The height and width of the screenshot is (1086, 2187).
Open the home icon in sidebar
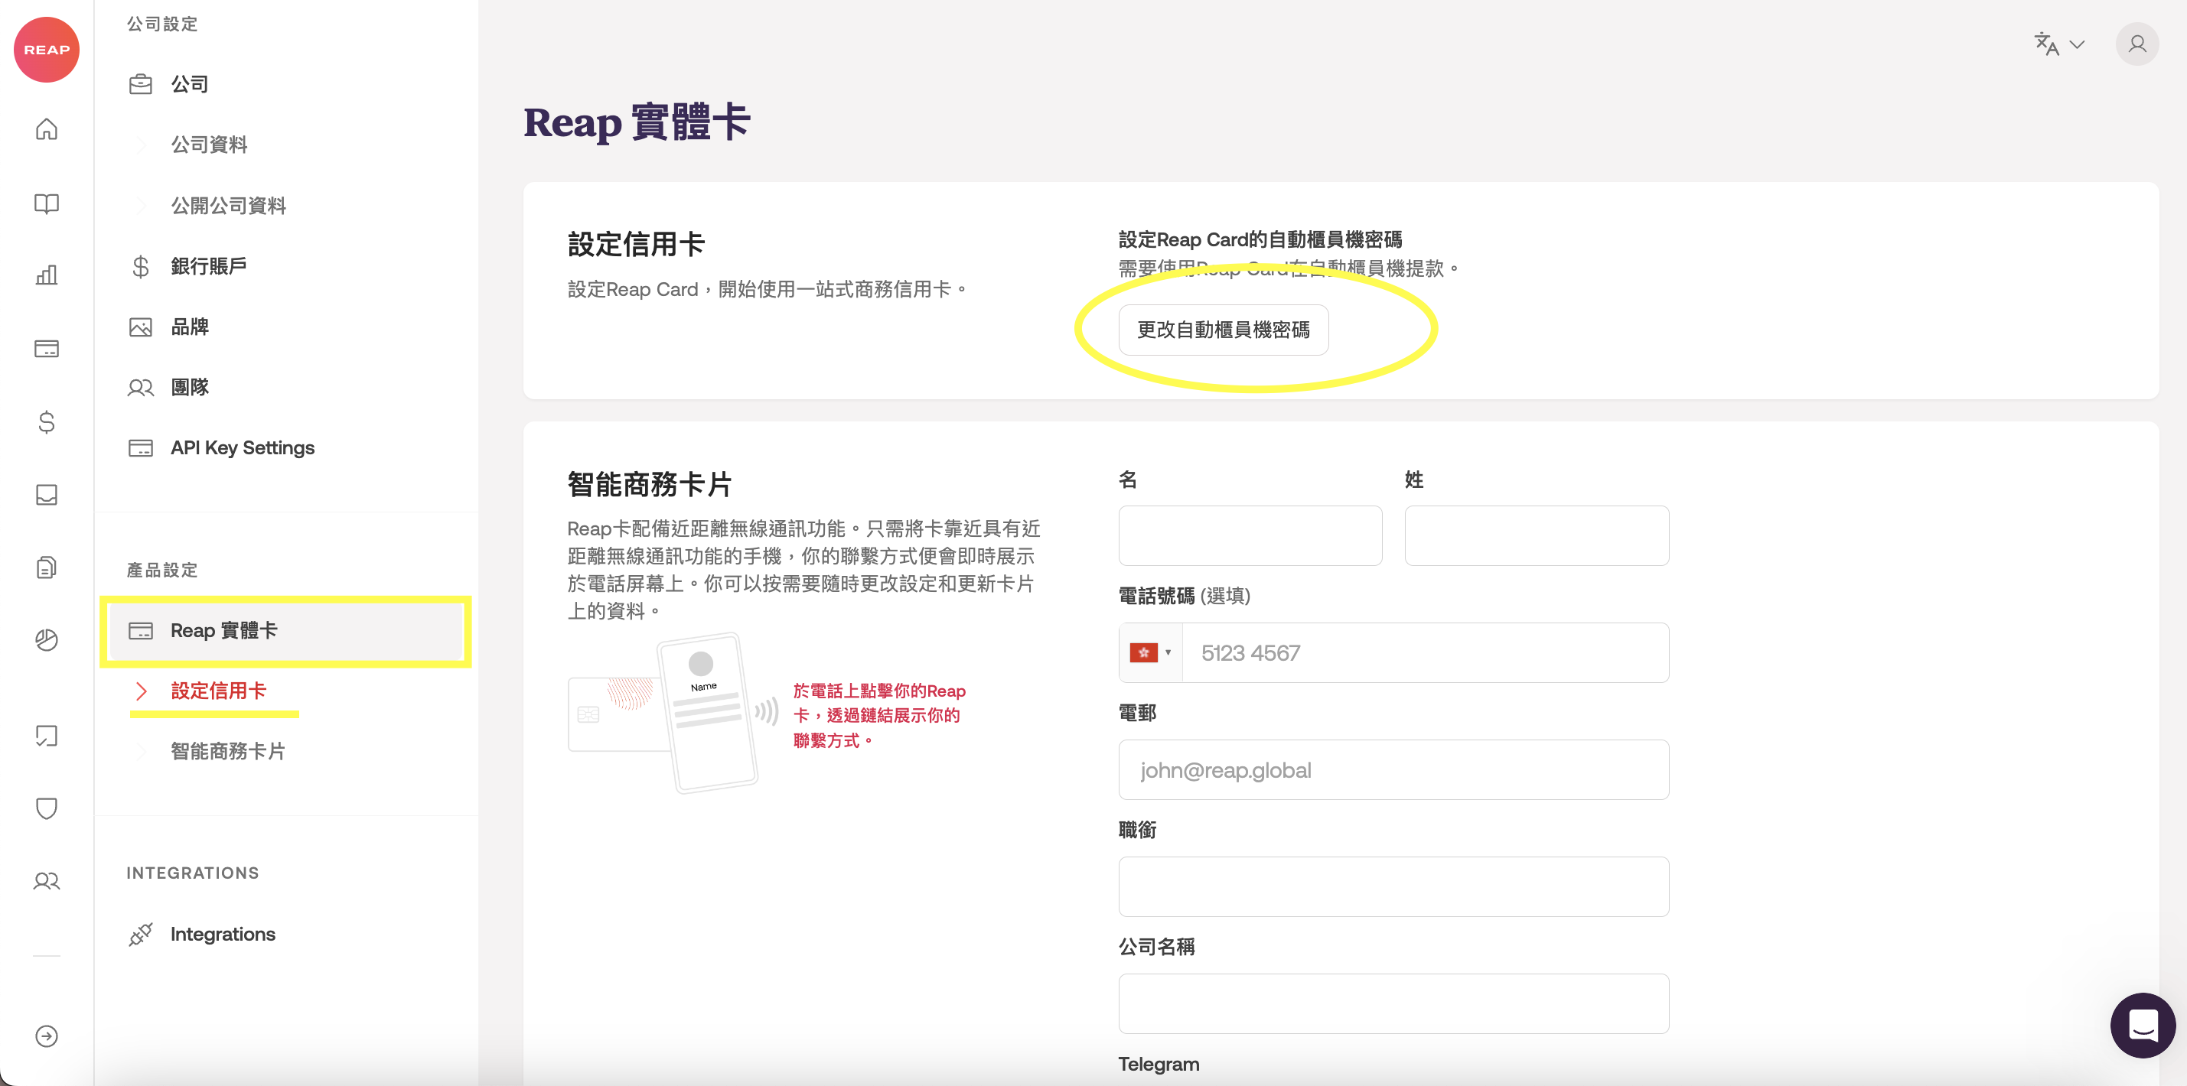[x=47, y=129]
